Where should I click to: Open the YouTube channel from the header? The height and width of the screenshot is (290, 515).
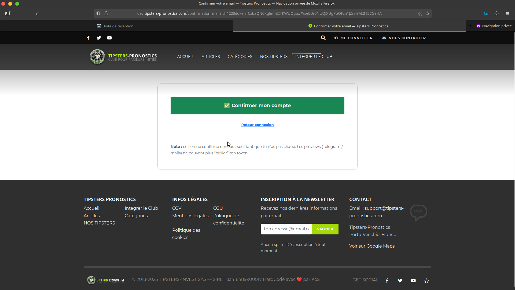pos(109,38)
